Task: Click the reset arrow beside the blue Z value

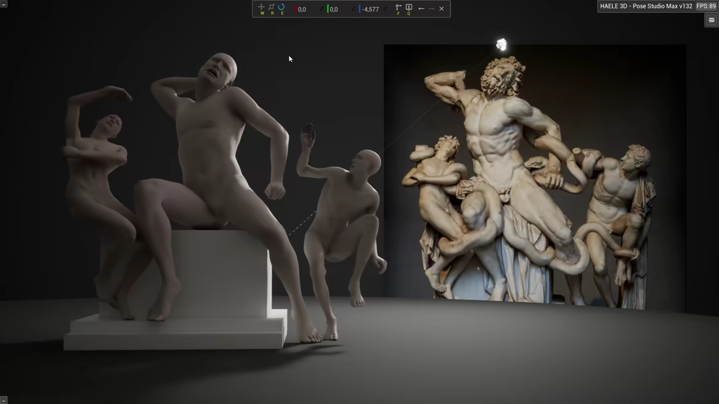Action: point(385,9)
